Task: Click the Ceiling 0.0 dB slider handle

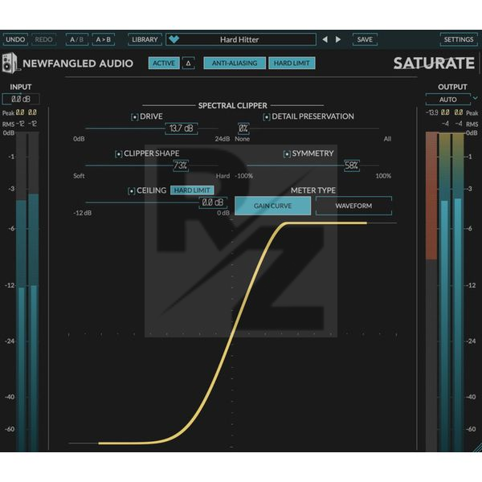Action: tap(213, 202)
